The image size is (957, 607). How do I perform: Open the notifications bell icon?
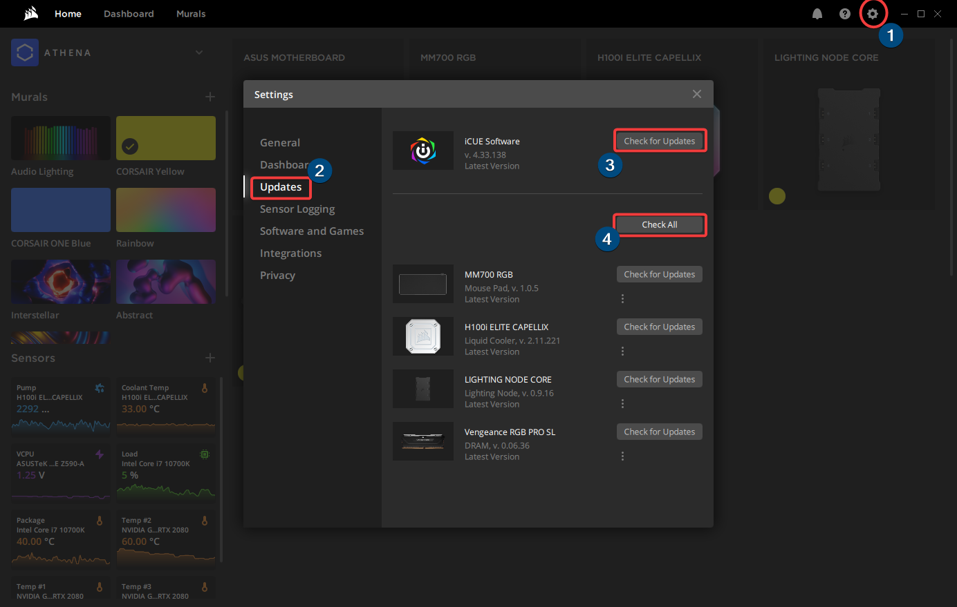tap(817, 14)
